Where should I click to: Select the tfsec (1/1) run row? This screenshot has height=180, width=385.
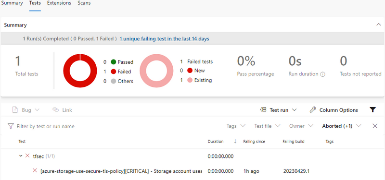44,156
